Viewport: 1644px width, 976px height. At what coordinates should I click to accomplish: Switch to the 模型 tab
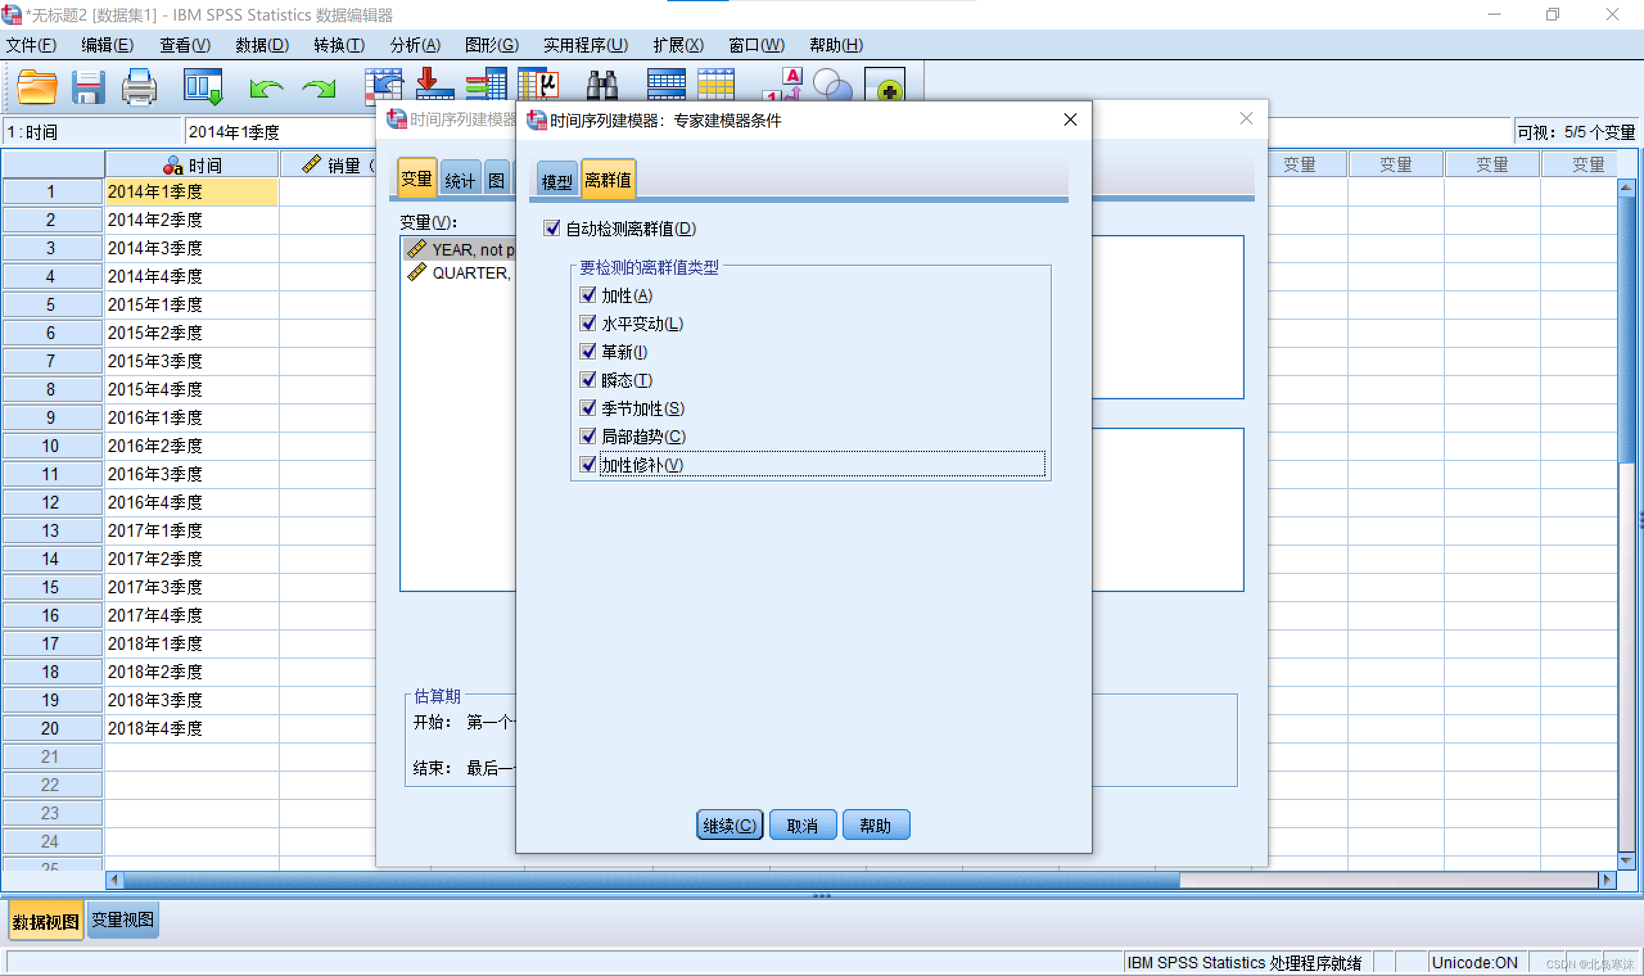[556, 180]
